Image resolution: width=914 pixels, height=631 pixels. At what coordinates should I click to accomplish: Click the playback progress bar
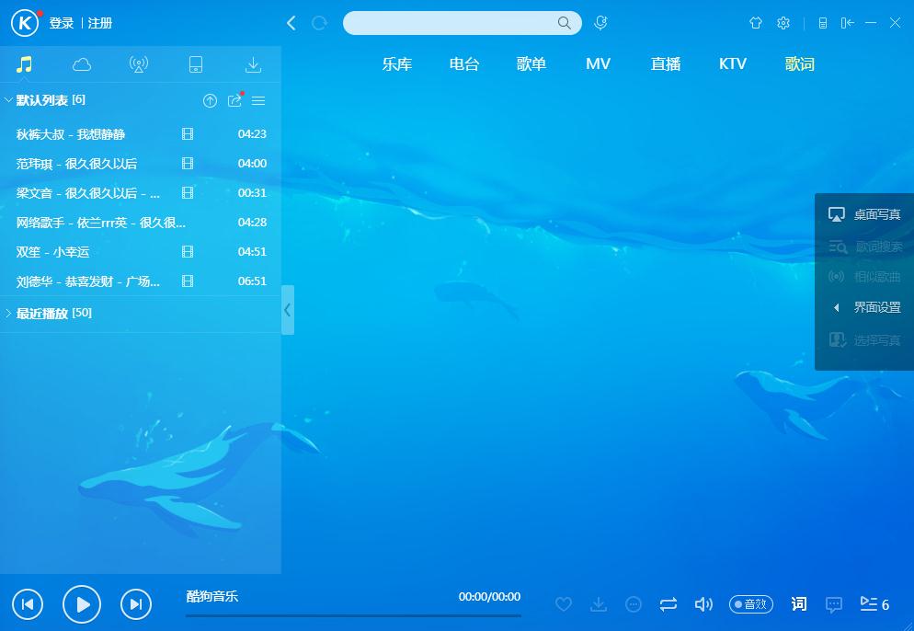[x=353, y=615]
